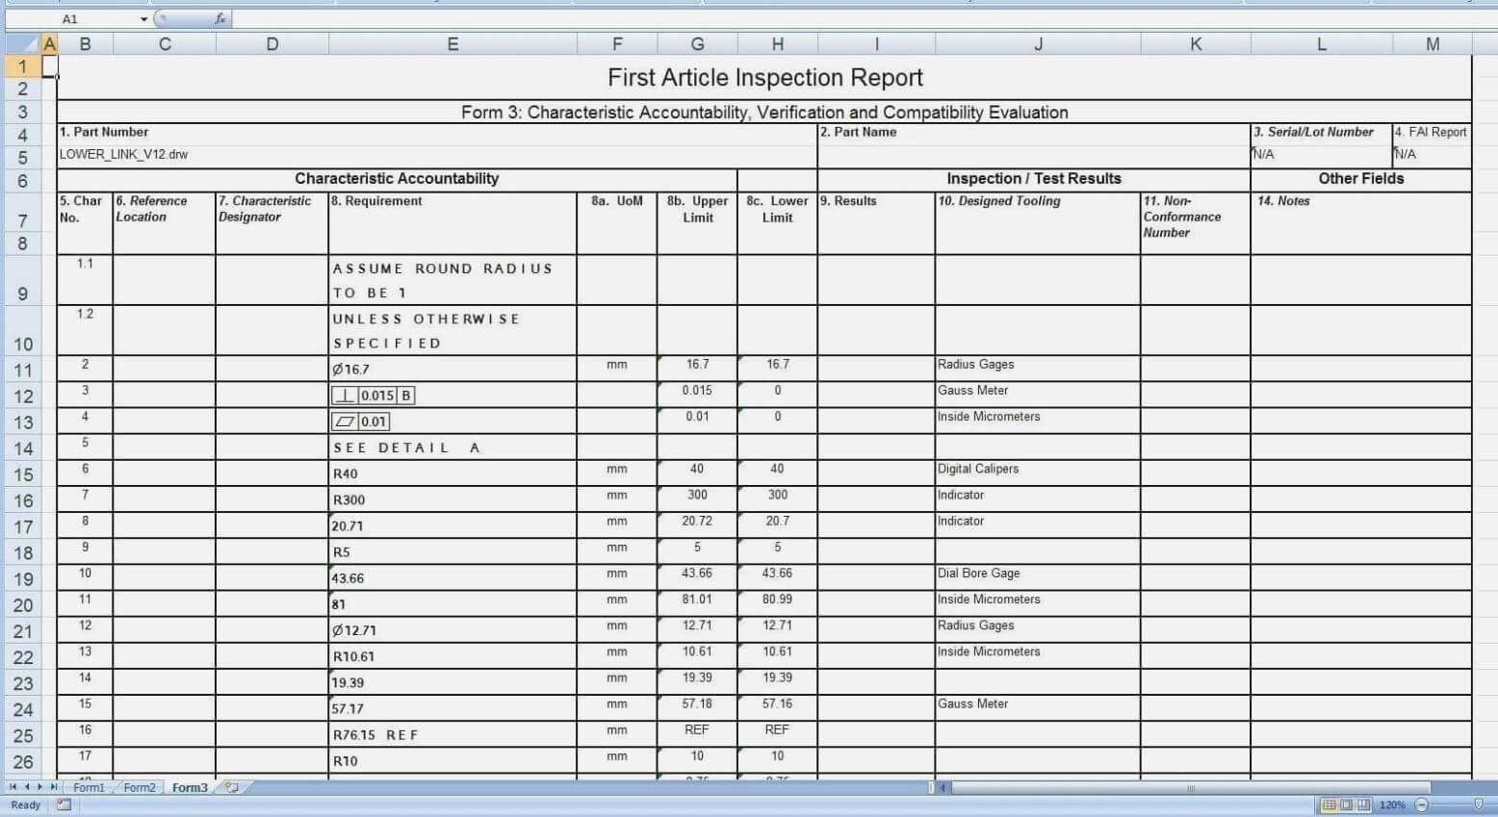Image resolution: width=1498 pixels, height=817 pixels.
Task: Switch to Page Layout view
Action: (1346, 804)
